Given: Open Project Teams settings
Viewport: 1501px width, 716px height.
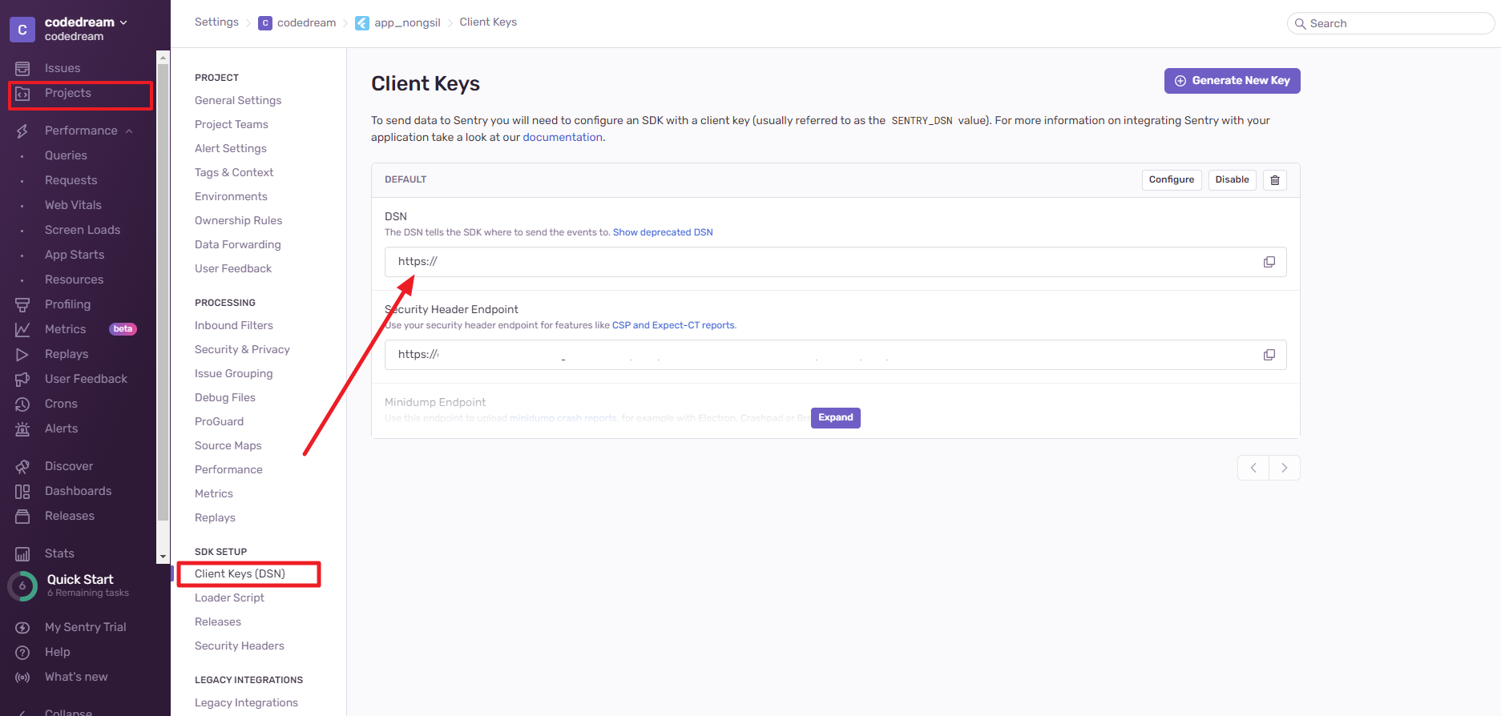Looking at the screenshot, I should pos(232,124).
